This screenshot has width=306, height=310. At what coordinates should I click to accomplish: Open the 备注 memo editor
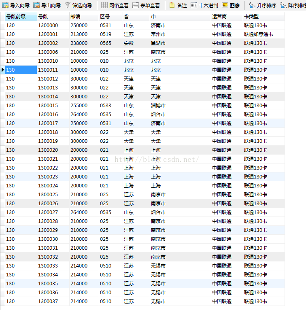(178, 5)
